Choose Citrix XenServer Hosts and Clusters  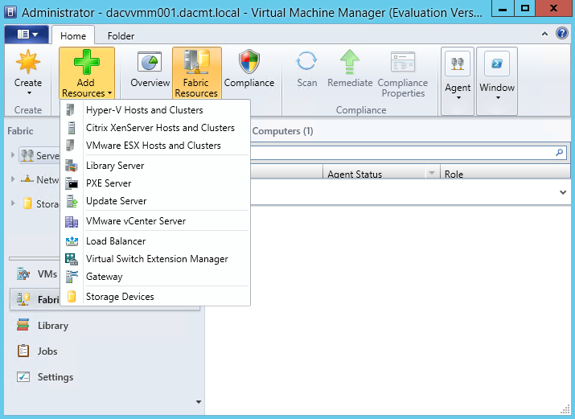click(x=155, y=128)
